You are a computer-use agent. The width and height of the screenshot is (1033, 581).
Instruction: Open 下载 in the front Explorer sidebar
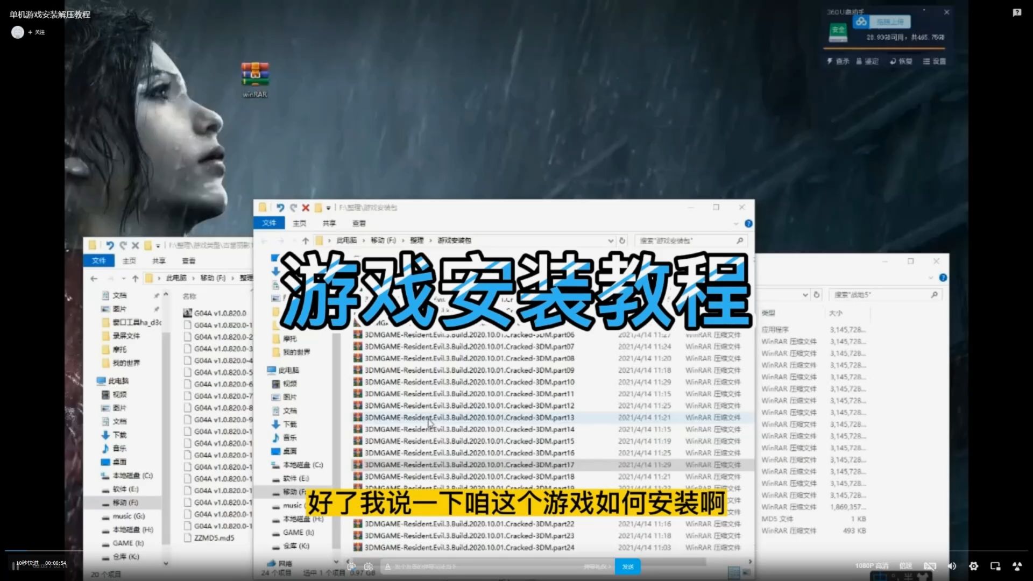[x=285, y=424]
